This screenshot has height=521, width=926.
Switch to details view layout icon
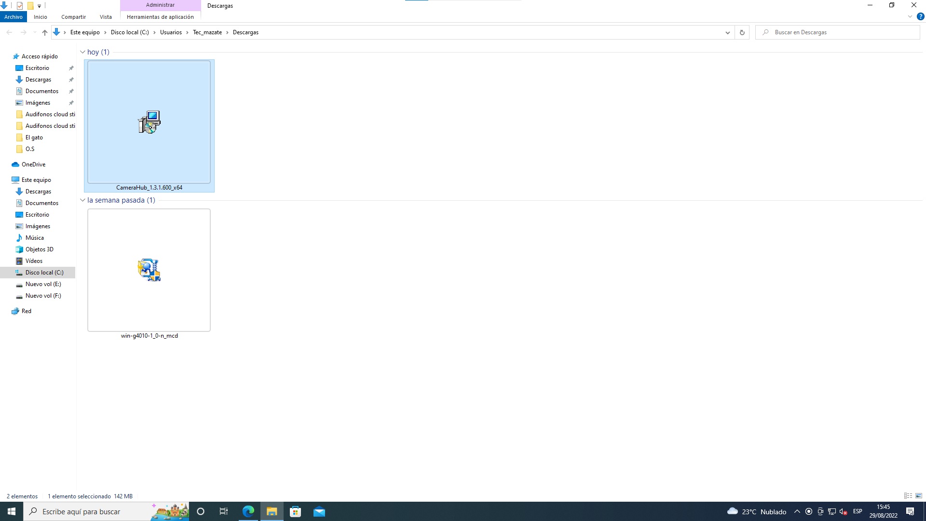908,496
